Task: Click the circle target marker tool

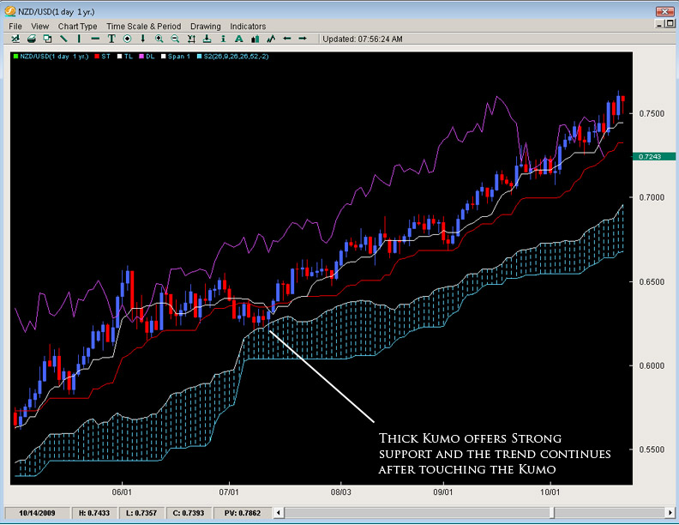Action: coord(127,39)
